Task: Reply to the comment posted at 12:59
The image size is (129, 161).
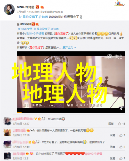Action: 112,135
